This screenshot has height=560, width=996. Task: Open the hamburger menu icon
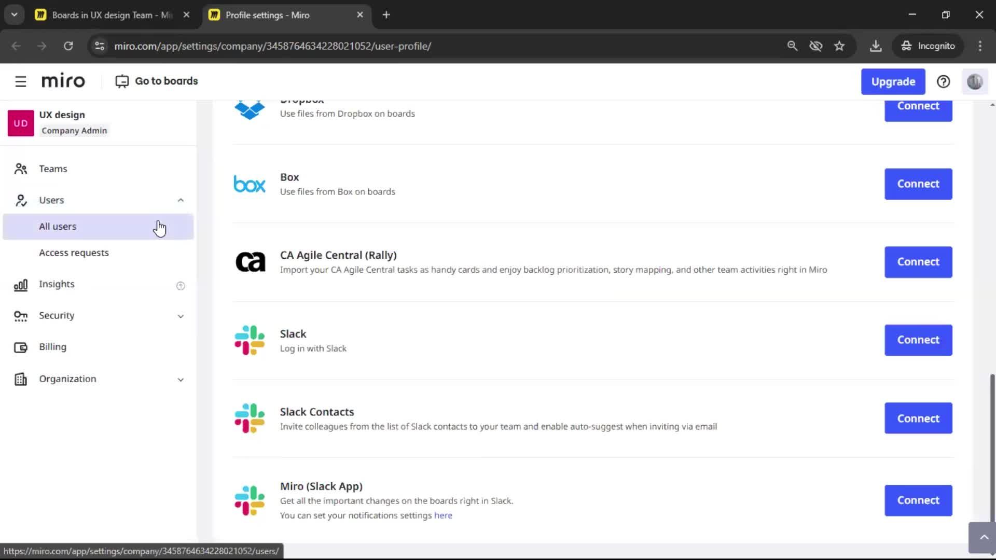click(20, 81)
